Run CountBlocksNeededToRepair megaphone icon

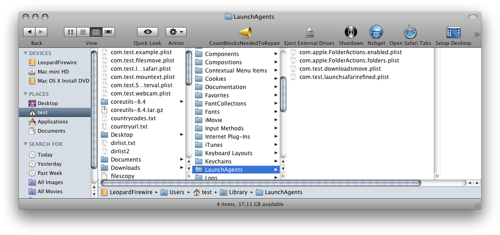coord(245,32)
